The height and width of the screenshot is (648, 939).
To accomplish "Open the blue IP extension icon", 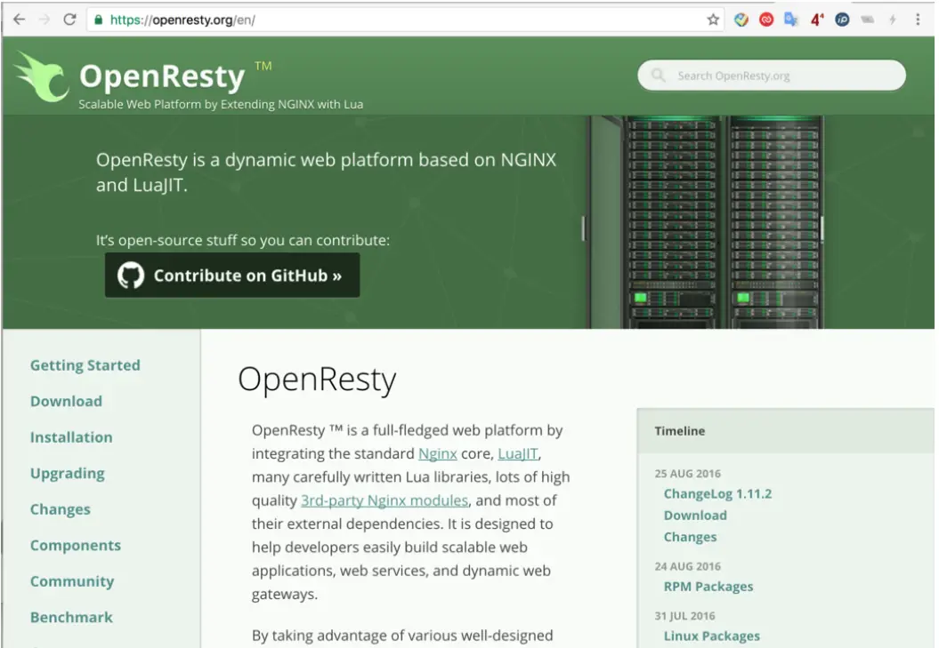I will [x=842, y=20].
